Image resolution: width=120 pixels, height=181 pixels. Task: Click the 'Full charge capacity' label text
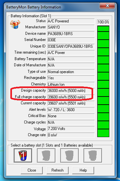(x=30, y=97)
